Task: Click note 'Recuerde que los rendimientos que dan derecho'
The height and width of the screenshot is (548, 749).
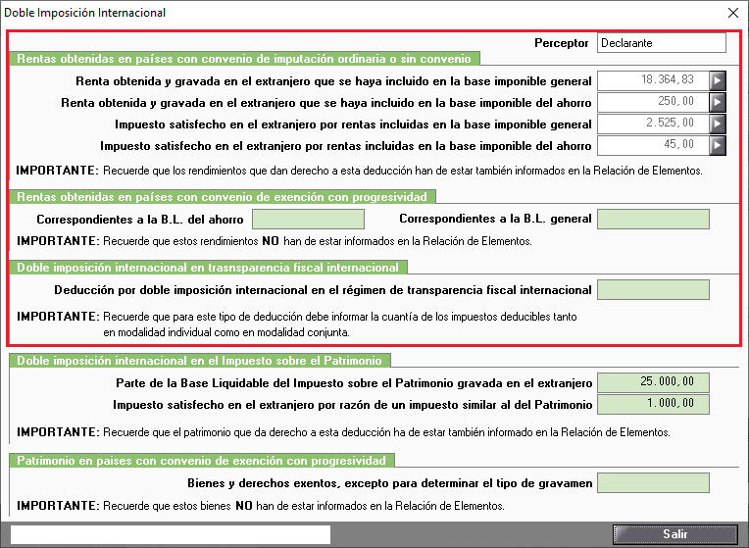Action: click(x=403, y=171)
